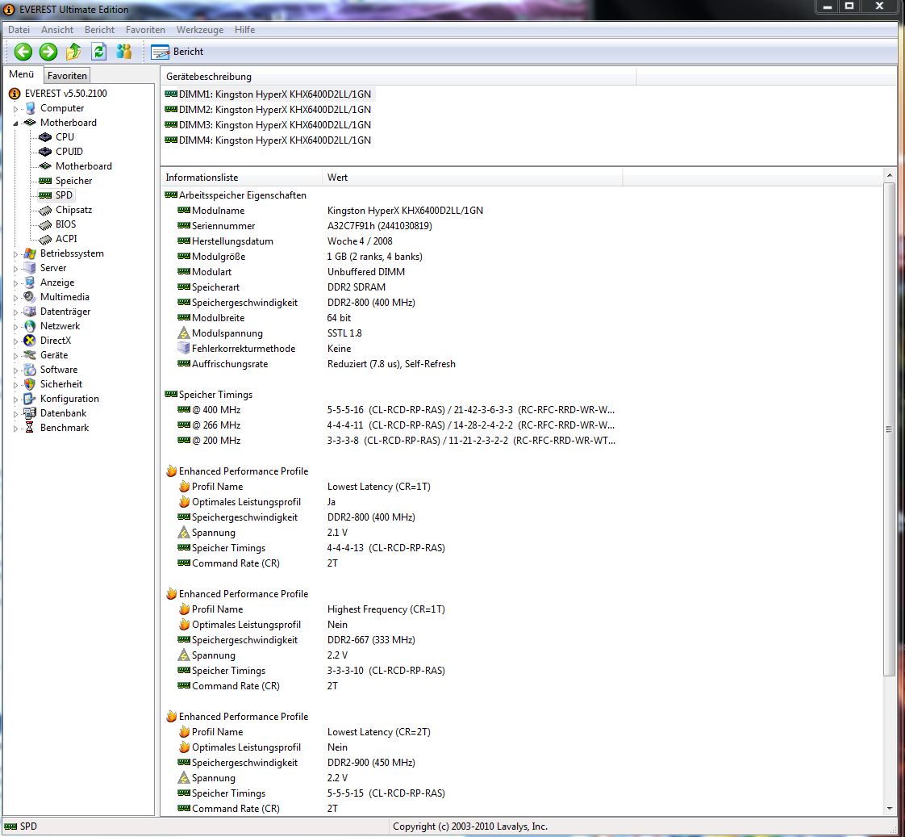Collapse the Motherboard tree branch
This screenshot has width=905, height=837.
click(15, 123)
